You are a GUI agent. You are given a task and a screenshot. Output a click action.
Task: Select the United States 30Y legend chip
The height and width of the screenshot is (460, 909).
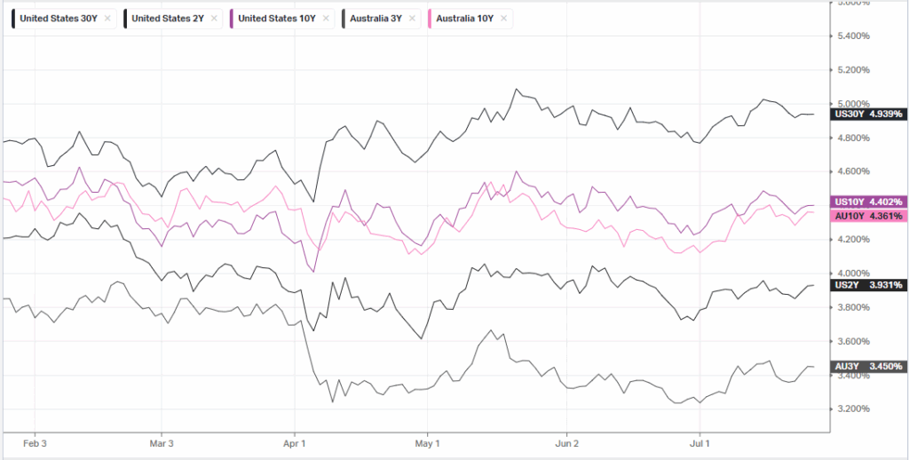coord(59,19)
